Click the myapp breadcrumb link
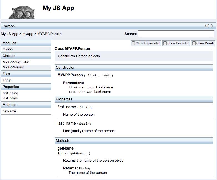217x180 pixels. tap(28, 34)
